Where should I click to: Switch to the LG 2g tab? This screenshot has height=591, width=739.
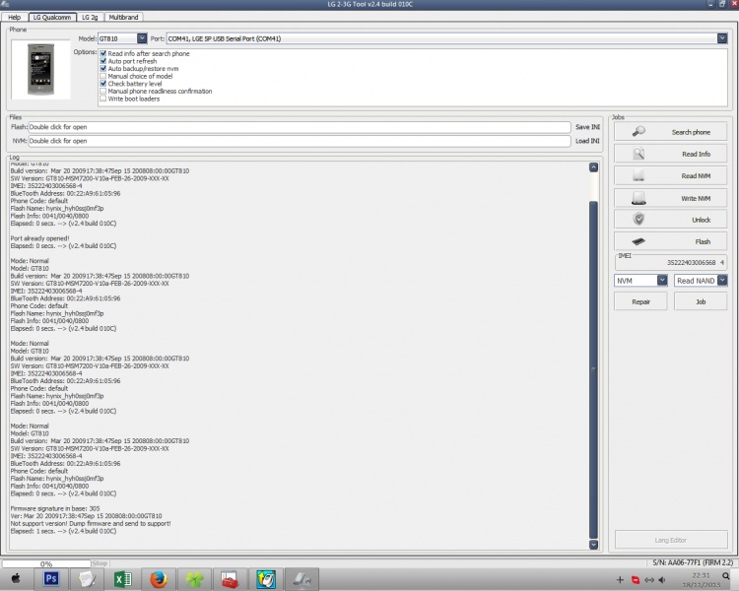[90, 17]
